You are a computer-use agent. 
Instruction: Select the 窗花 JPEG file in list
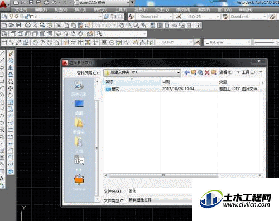point(184,89)
